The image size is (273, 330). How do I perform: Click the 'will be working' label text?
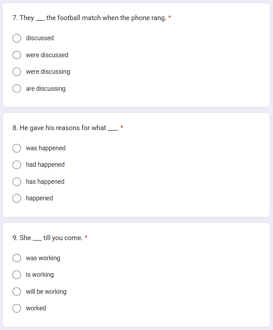tap(46, 292)
